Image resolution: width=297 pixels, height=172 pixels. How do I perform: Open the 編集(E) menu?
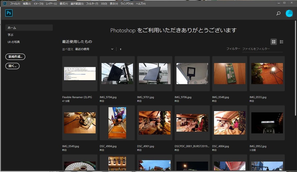[x=27, y=4]
